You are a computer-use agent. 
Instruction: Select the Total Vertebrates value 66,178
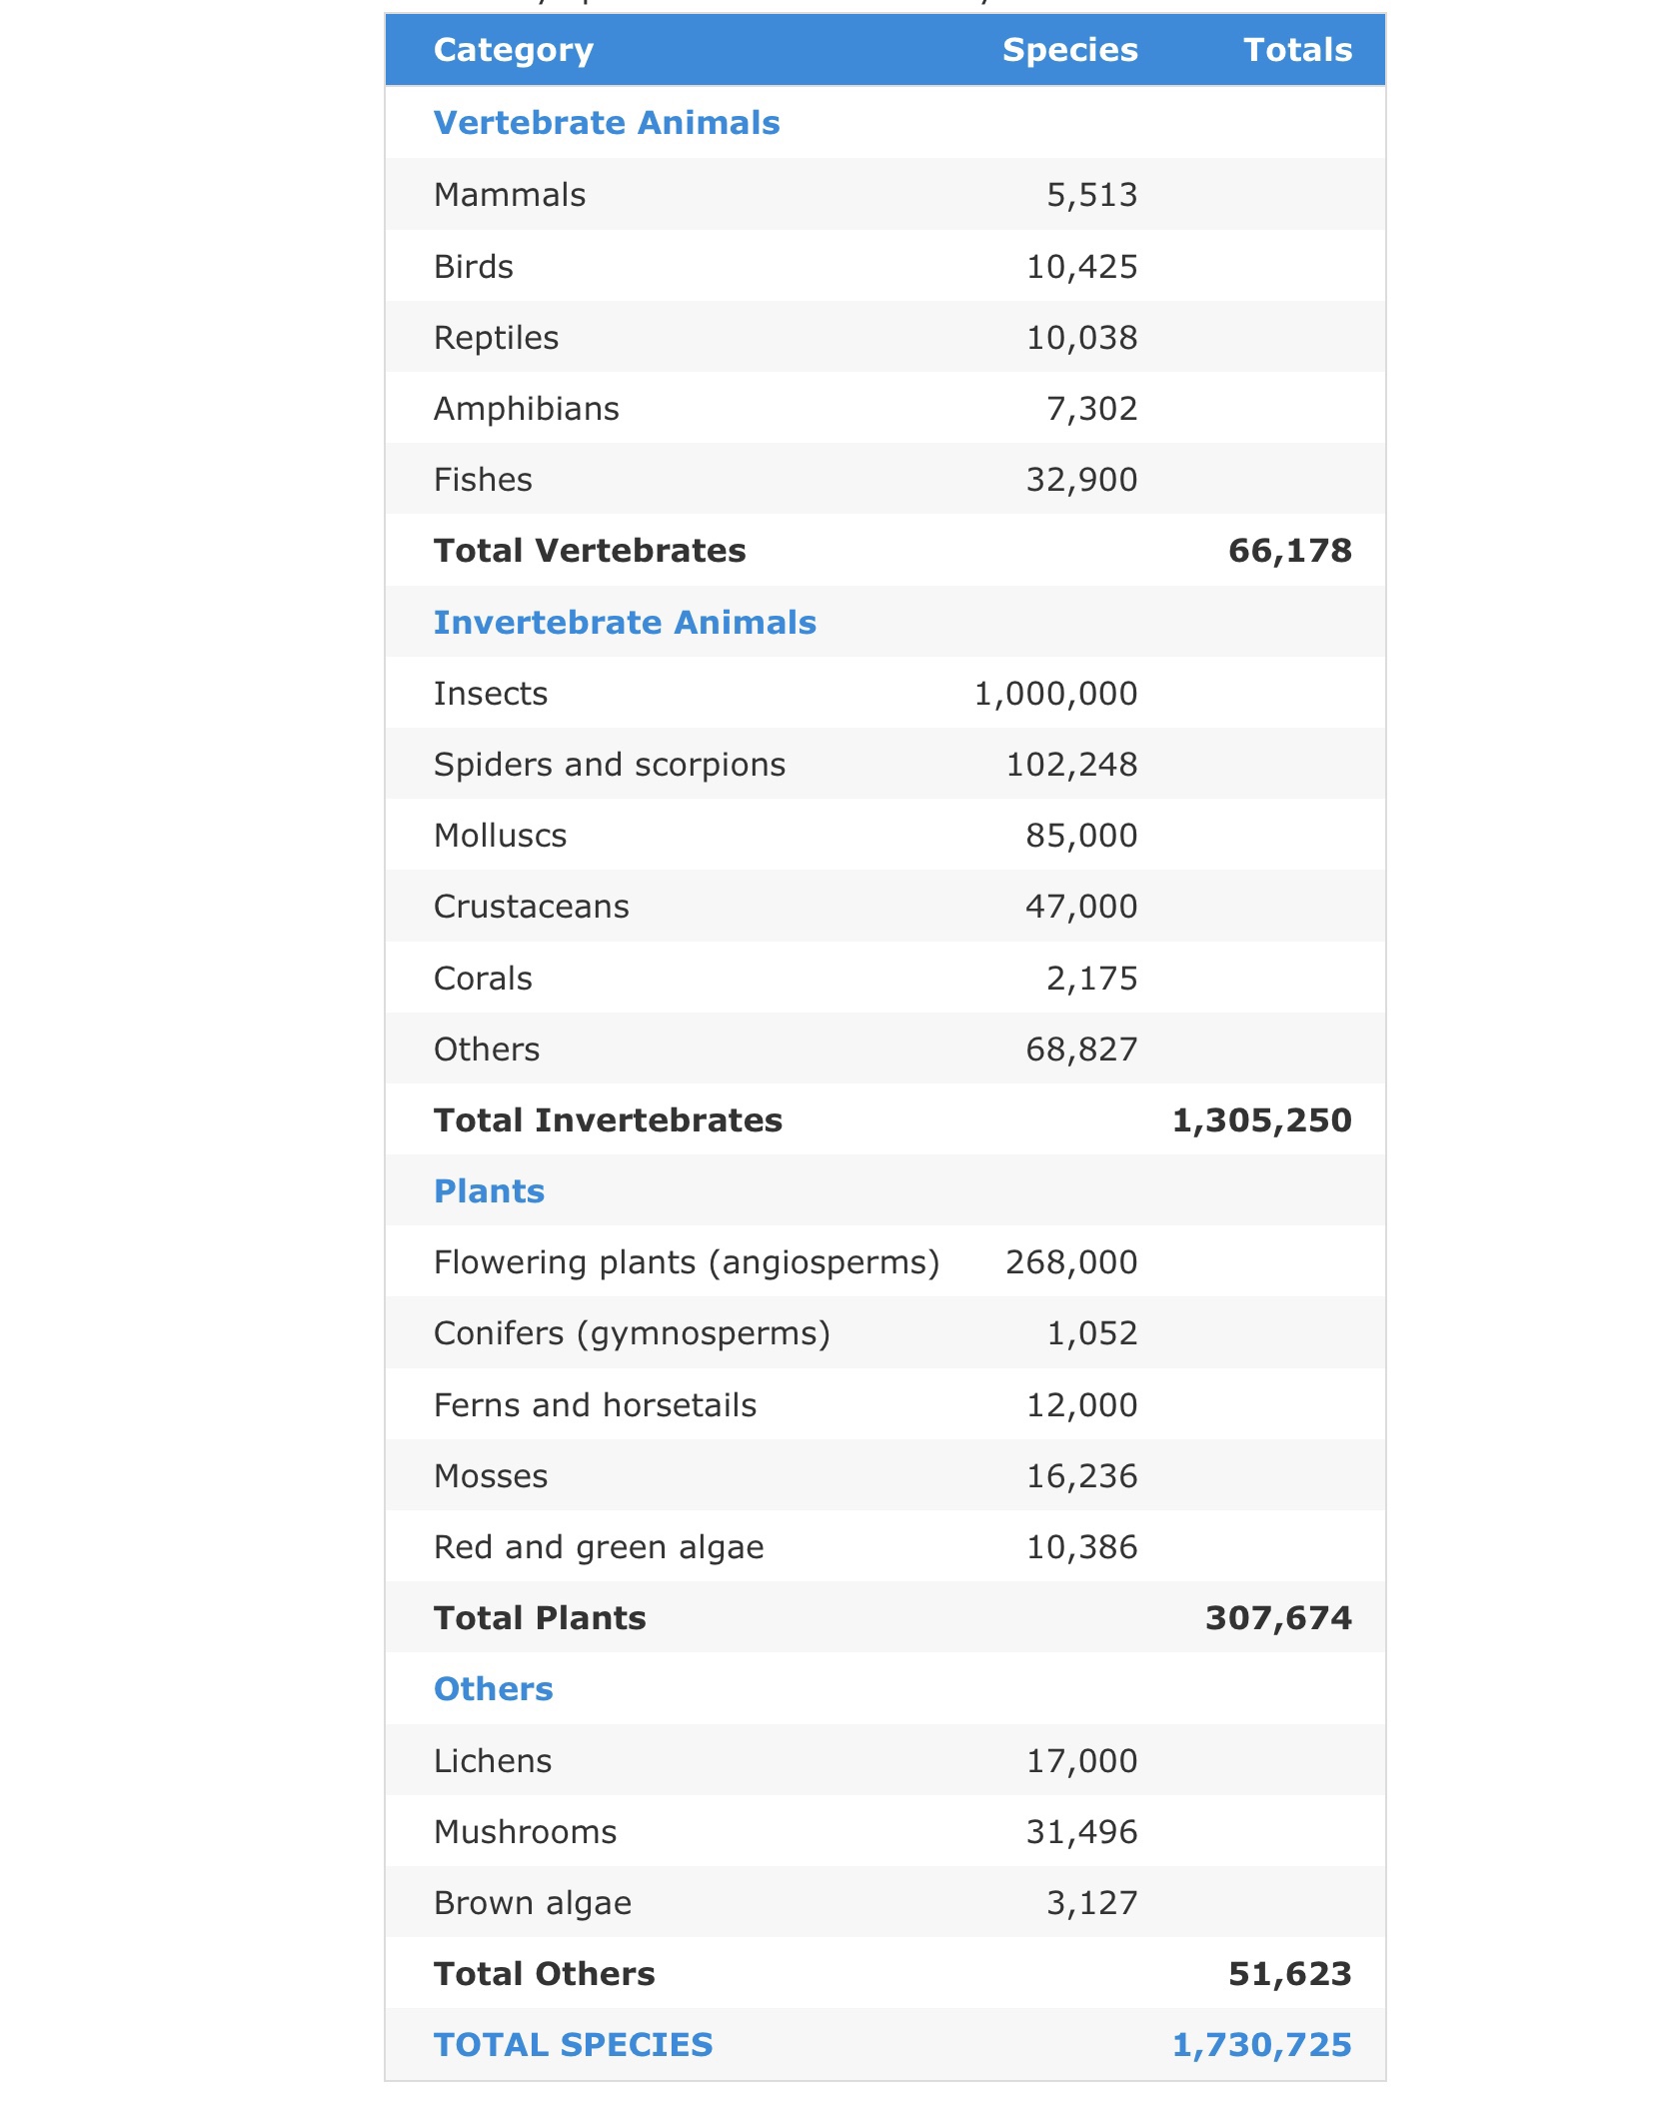click(1289, 551)
